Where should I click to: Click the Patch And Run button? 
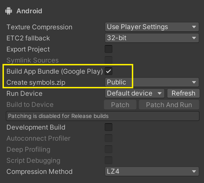[x=169, y=105]
